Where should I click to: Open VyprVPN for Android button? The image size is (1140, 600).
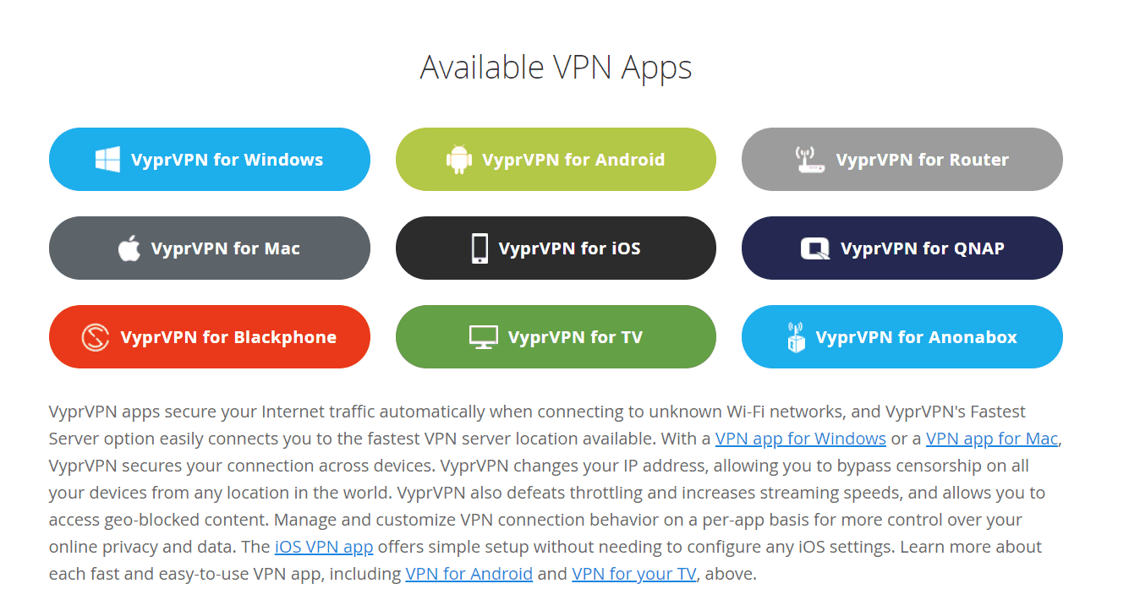coord(556,160)
